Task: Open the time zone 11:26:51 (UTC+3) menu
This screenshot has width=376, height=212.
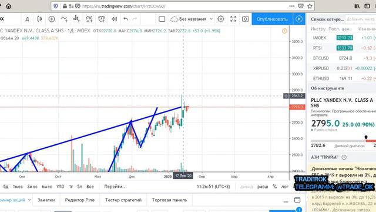Action: coord(213,187)
